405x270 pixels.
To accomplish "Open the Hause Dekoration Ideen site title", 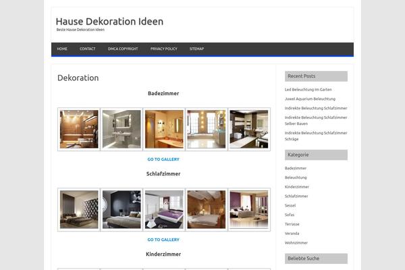I will pyautogui.click(x=109, y=22).
